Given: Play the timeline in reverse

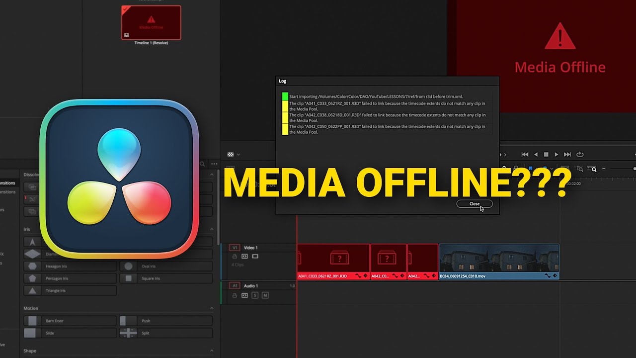Looking at the screenshot, I should point(536,155).
